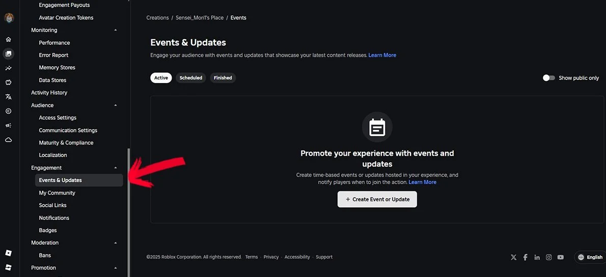Collapse the Moderation section
The height and width of the screenshot is (277, 606).
click(x=116, y=243)
